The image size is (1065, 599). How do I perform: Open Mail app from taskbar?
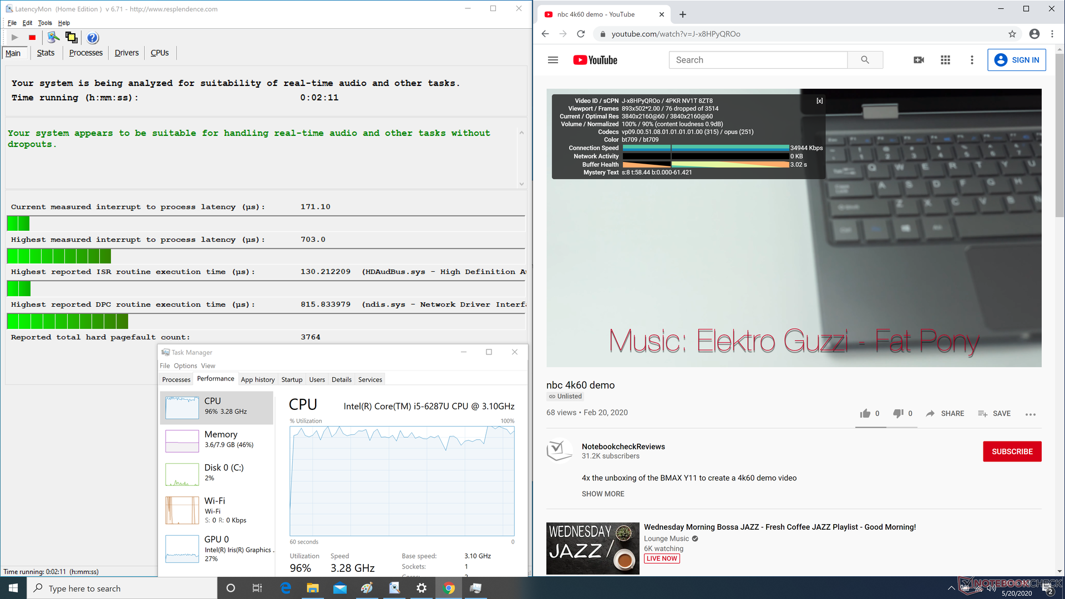pos(340,588)
